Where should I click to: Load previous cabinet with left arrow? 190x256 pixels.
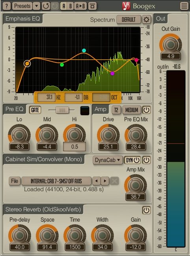[96, 181]
